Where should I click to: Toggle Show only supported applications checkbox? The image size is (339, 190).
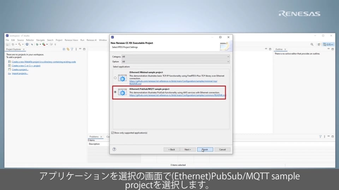pyautogui.click(x=113, y=133)
